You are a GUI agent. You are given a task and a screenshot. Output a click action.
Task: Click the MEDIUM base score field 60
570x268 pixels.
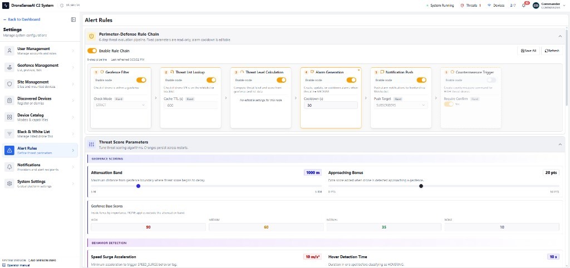[266, 227]
